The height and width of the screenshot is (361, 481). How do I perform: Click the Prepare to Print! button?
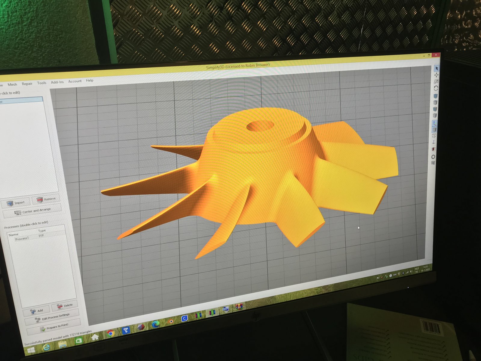[54, 327]
